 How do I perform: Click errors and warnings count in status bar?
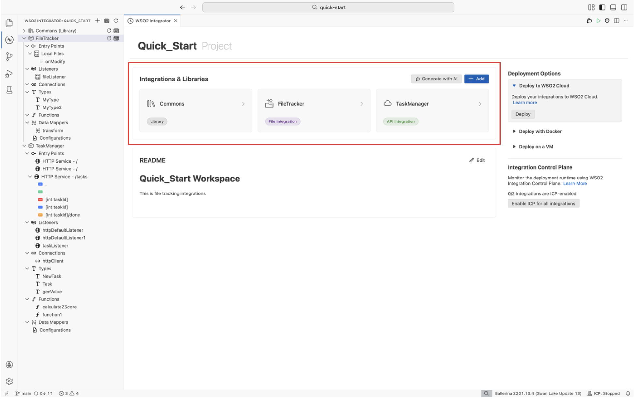(69, 393)
